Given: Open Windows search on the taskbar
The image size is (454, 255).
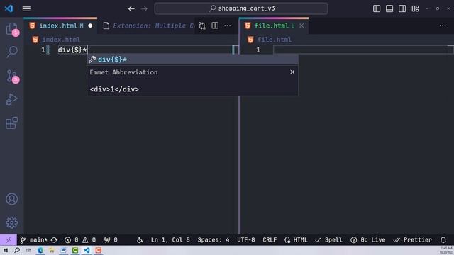Looking at the screenshot, I should [17, 250].
